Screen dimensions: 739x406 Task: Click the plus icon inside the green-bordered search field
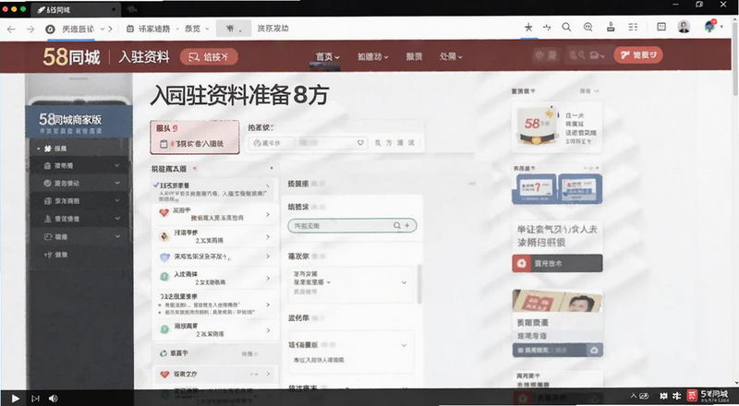[407, 226]
